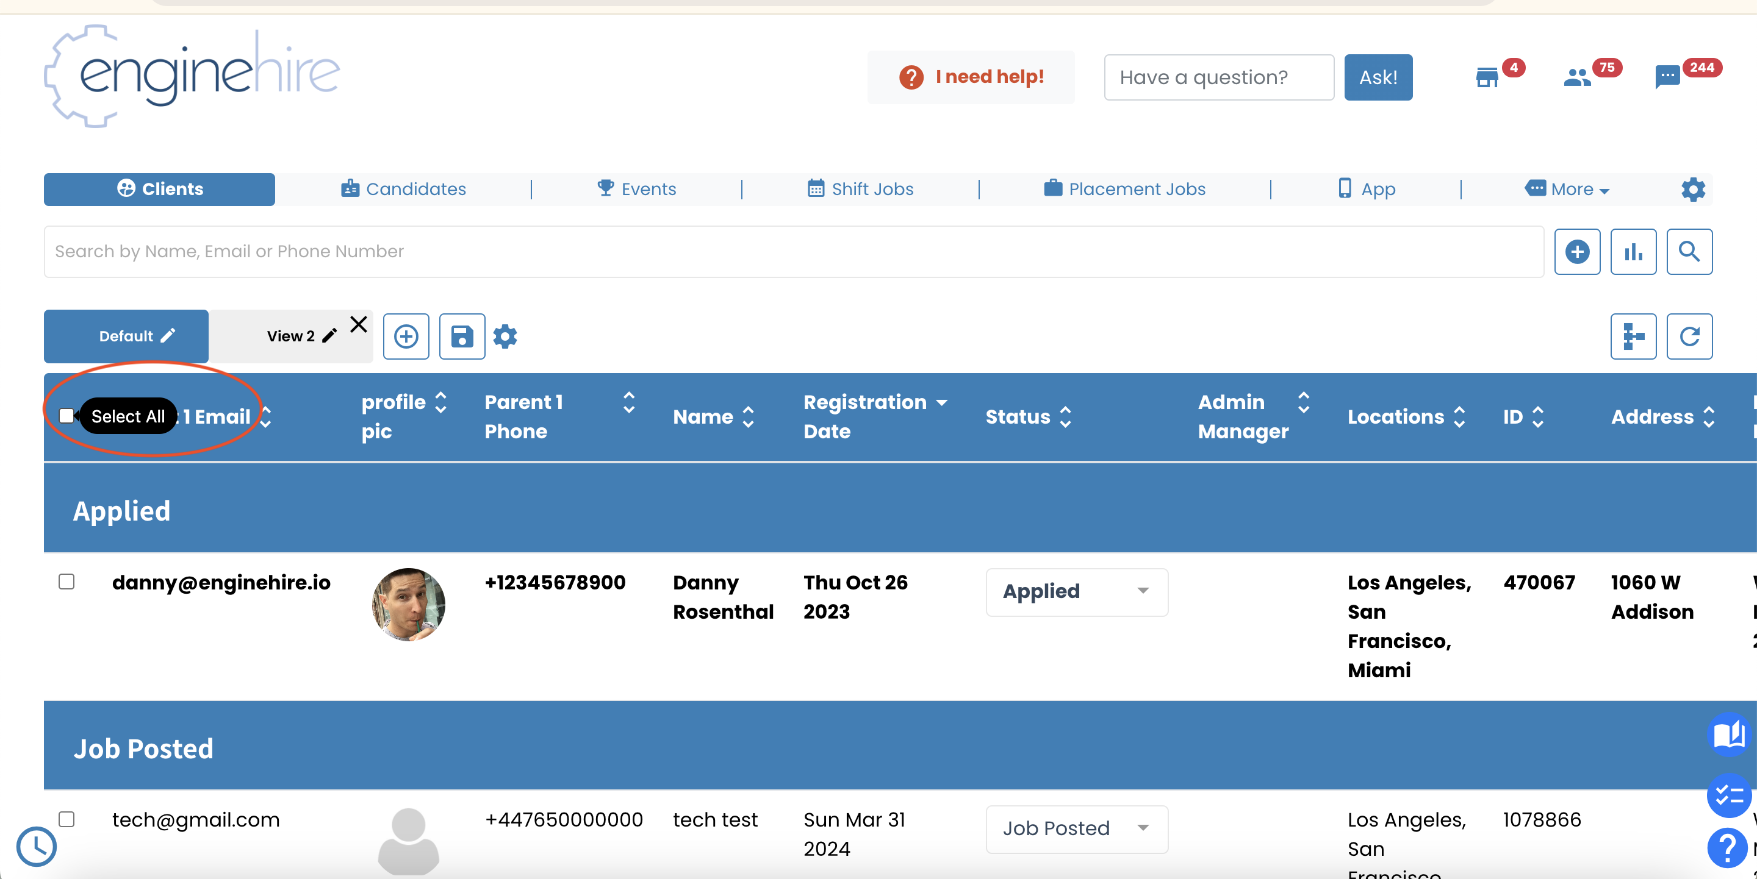The image size is (1757, 879).
Task: Open the add new record icon
Action: point(1577,251)
